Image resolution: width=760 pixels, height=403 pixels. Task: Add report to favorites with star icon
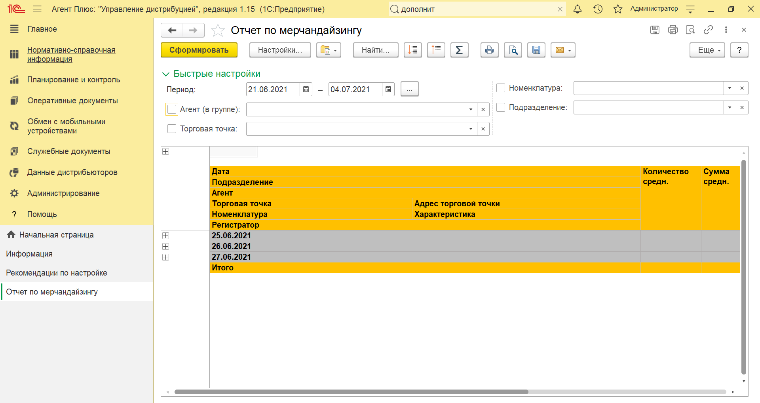pos(218,30)
